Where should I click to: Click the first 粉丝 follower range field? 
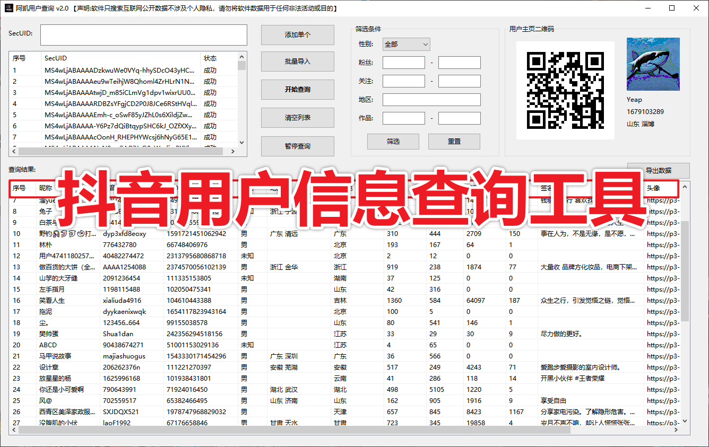pos(404,62)
